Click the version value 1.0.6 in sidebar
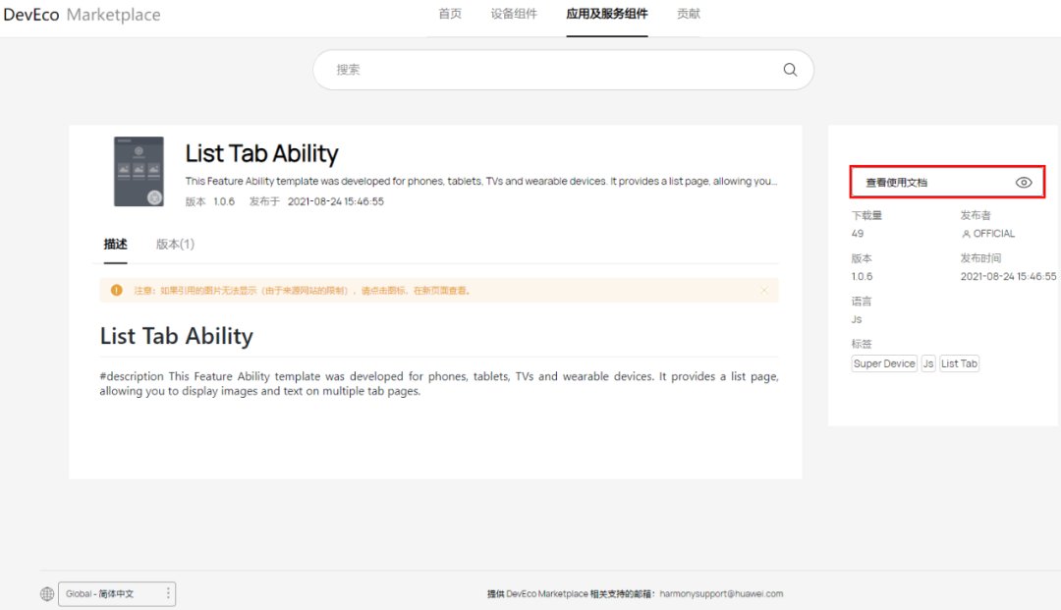The width and height of the screenshot is (1061, 610). pos(863,277)
